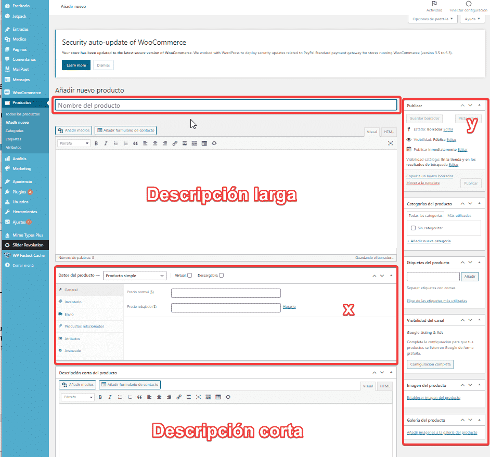Switch to the HTML editing tab
This screenshot has width=490, height=457.
coord(389,132)
